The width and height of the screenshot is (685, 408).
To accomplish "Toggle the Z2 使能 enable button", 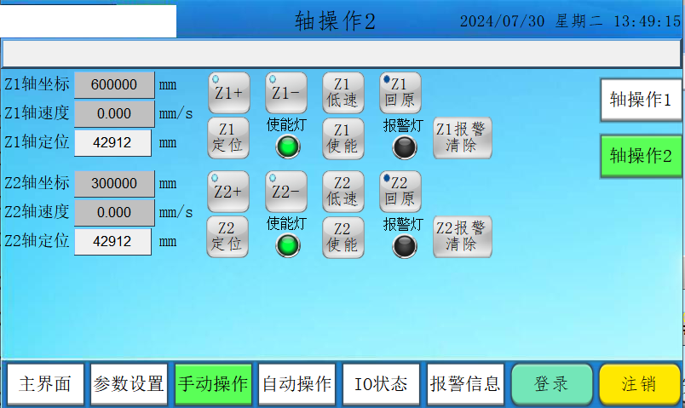I will pyautogui.click(x=342, y=237).
